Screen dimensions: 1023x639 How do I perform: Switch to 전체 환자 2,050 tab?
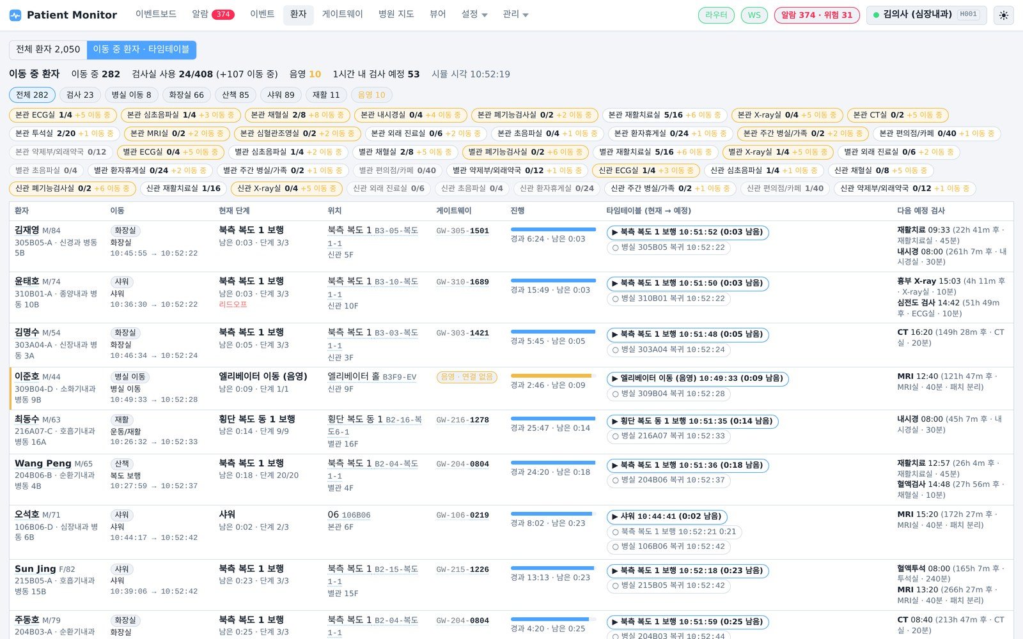pos(48,49)
